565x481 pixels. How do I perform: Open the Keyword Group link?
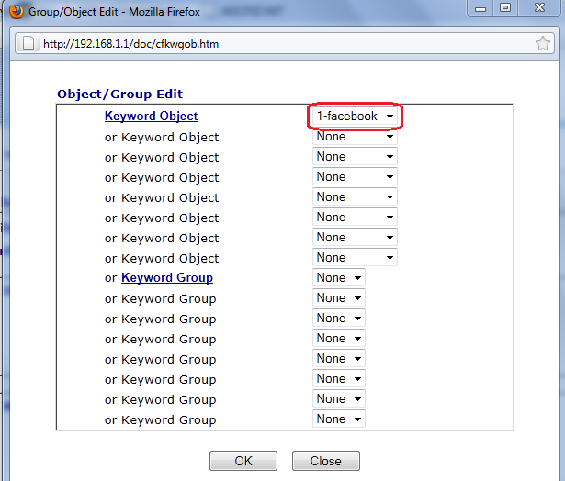(166, 278)
